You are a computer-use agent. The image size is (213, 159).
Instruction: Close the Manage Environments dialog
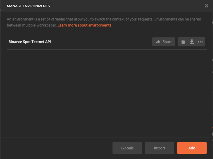click(x=207, y=6)
